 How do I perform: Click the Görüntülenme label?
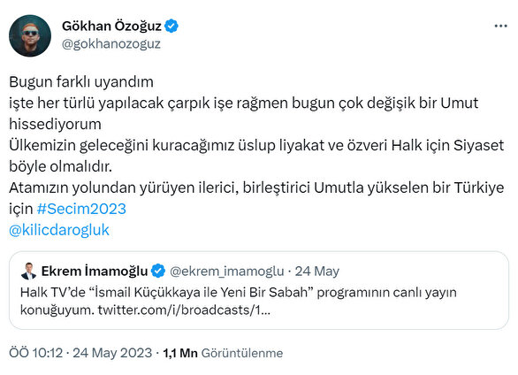pyautogui.click(x=242, y=353)
